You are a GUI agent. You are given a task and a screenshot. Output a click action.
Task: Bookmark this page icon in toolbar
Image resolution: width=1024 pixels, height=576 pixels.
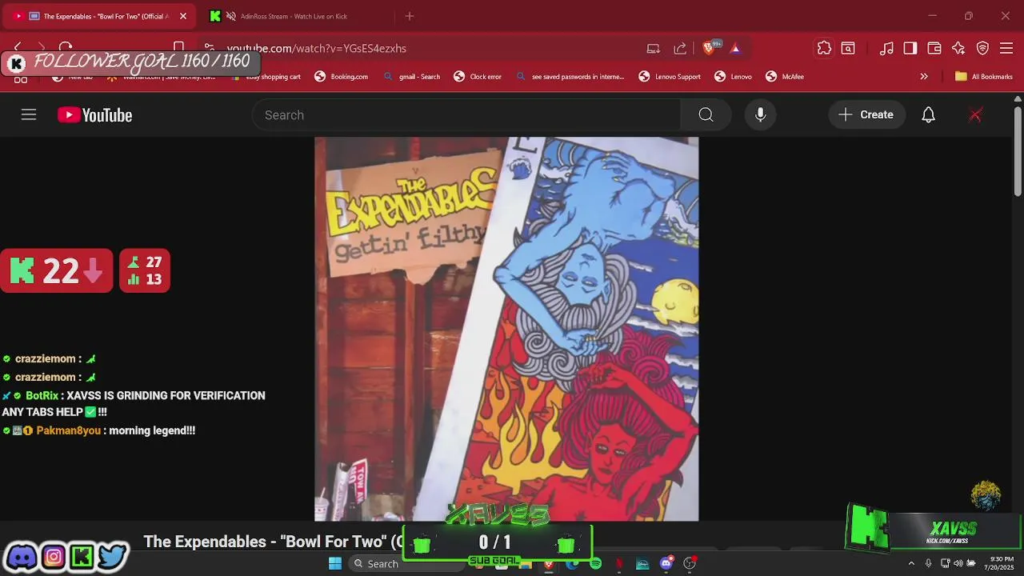pyautogui.click(x=179, y=48)
